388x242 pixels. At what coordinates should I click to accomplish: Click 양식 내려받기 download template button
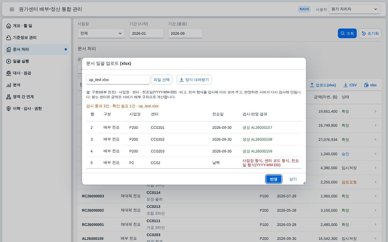[x=194, y=80]
